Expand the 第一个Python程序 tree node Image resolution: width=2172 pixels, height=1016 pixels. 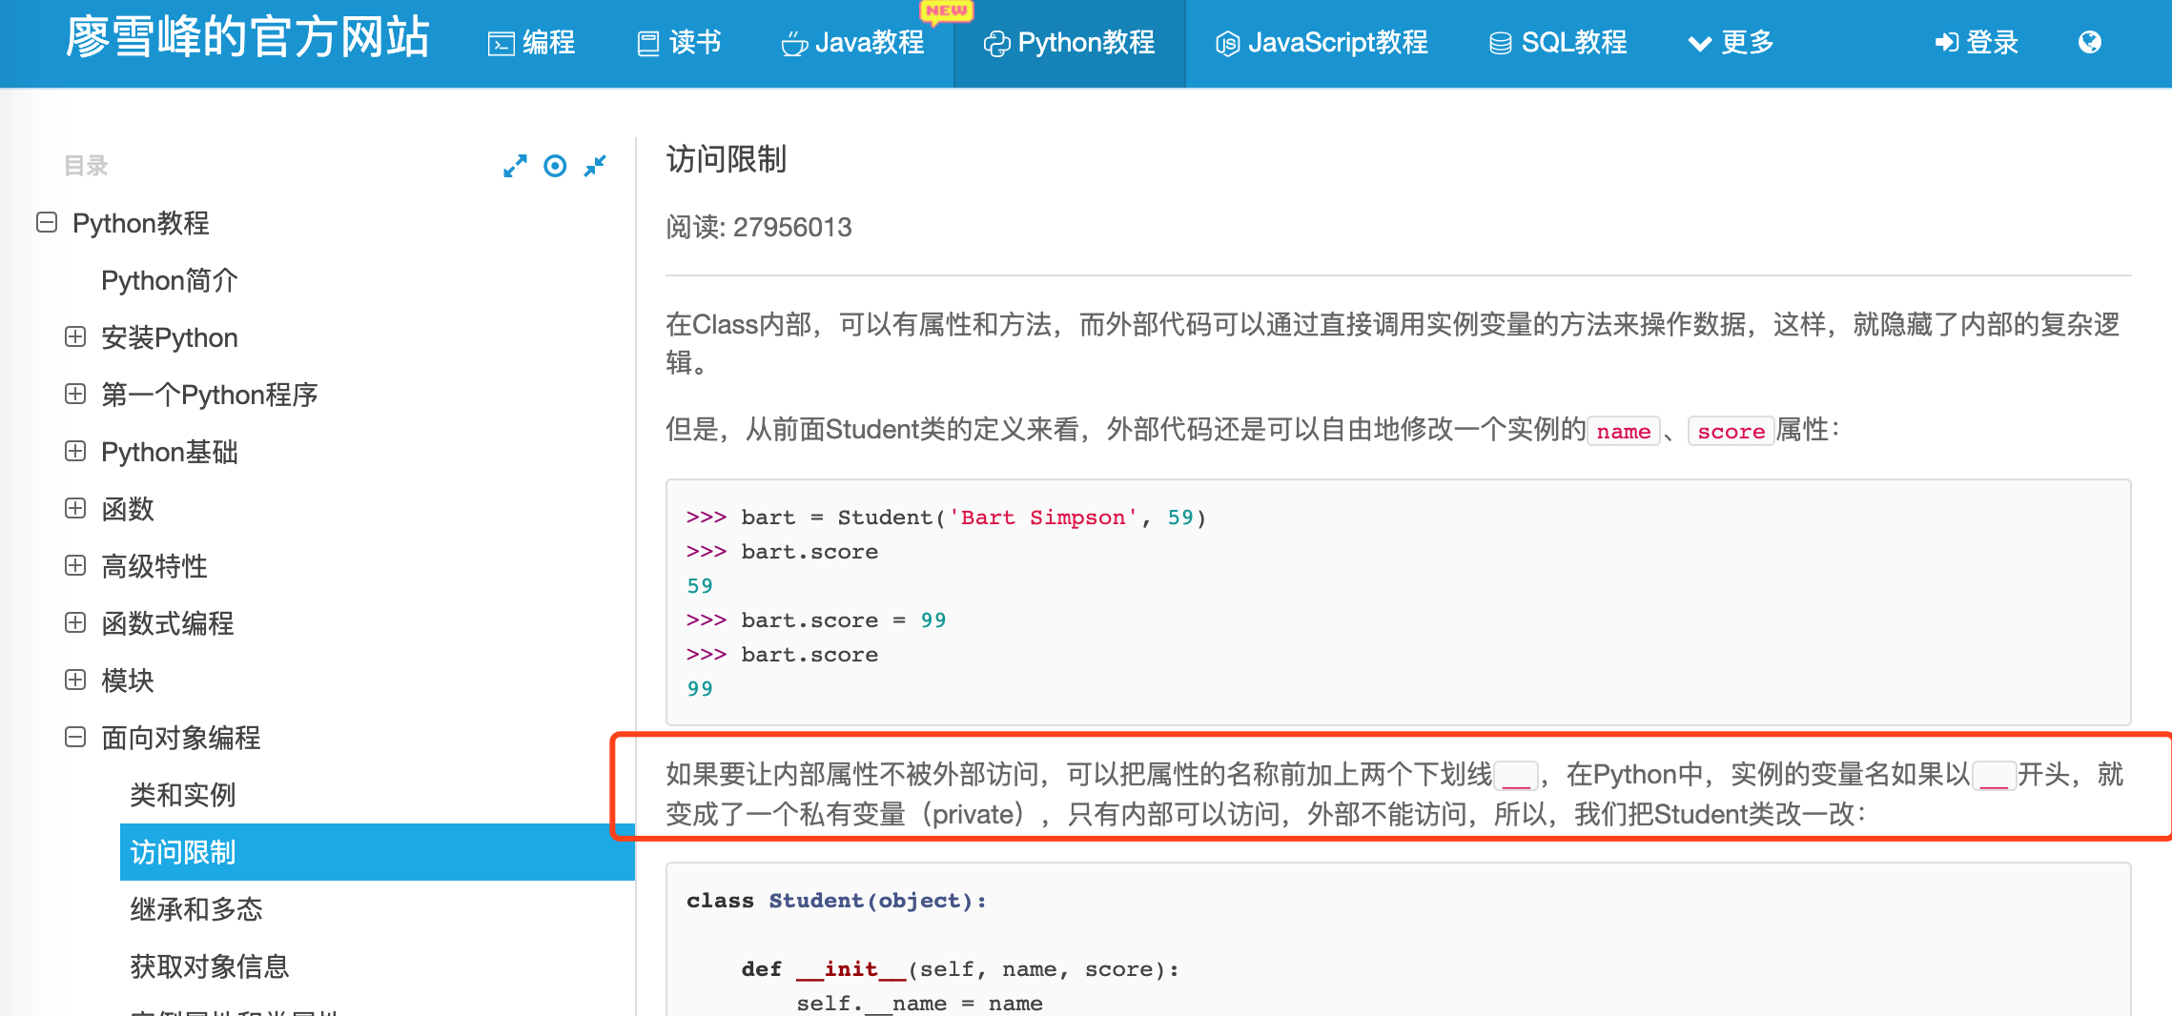click(75, 394)
